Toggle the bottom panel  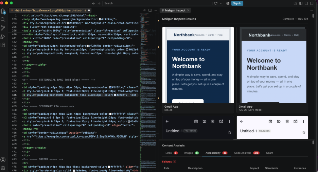[x=306, y=3]
